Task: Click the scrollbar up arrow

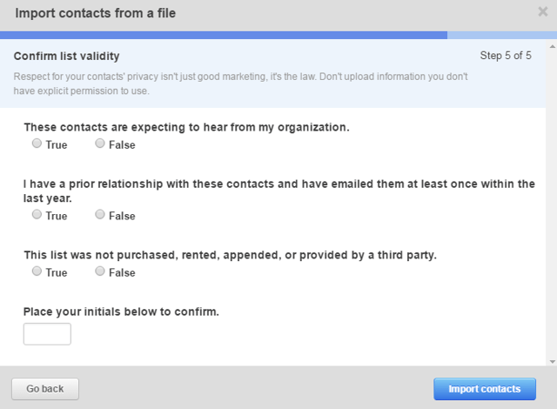Action: point(552,46)
